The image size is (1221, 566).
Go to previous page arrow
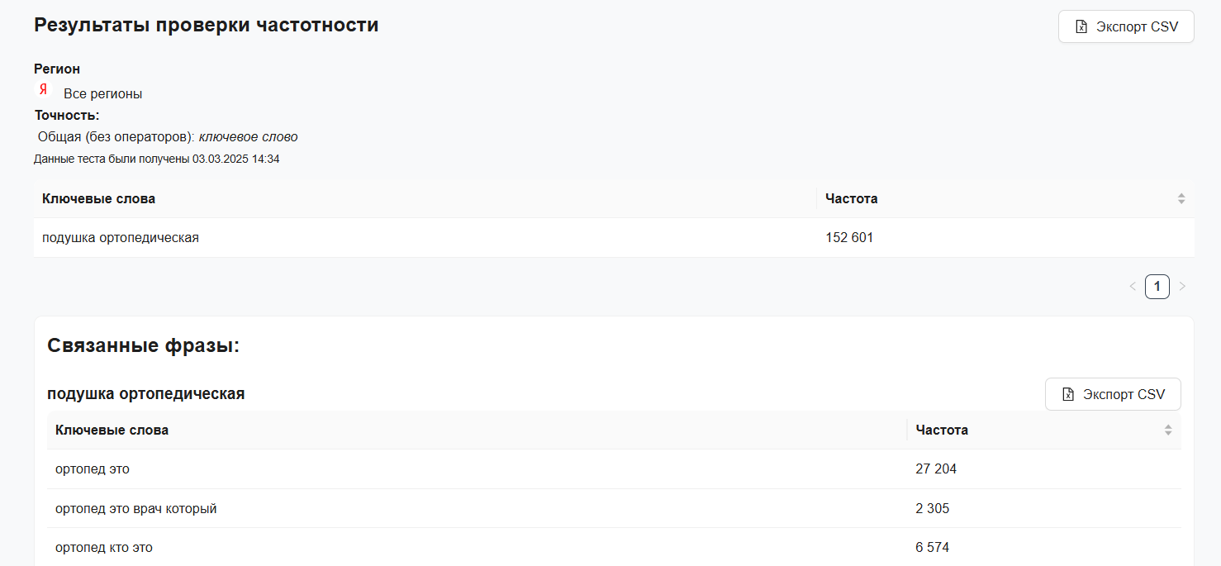point(1133,287)
